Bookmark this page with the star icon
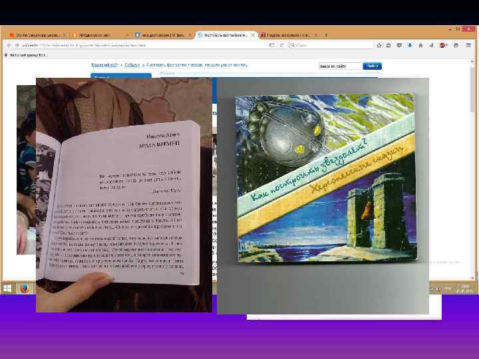This screenshot has width=479, height=359. point(379,45)
